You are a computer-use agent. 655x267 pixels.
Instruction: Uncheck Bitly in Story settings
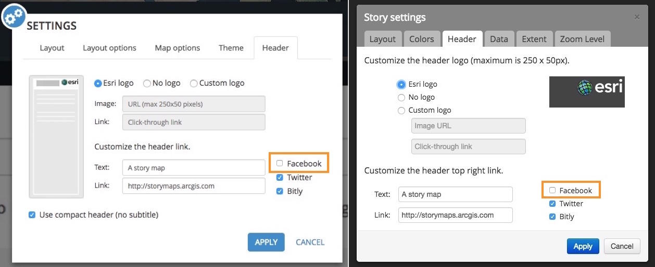pos(552,217)
